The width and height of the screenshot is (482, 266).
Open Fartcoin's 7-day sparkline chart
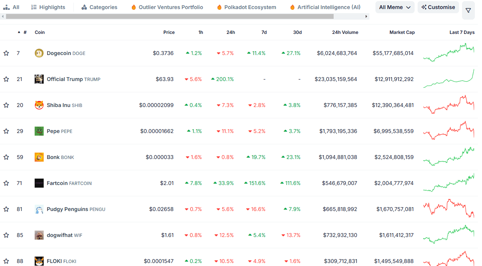tap(449, 182)
